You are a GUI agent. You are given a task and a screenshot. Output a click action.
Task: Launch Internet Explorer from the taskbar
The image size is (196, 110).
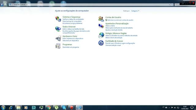coord(11,108)
